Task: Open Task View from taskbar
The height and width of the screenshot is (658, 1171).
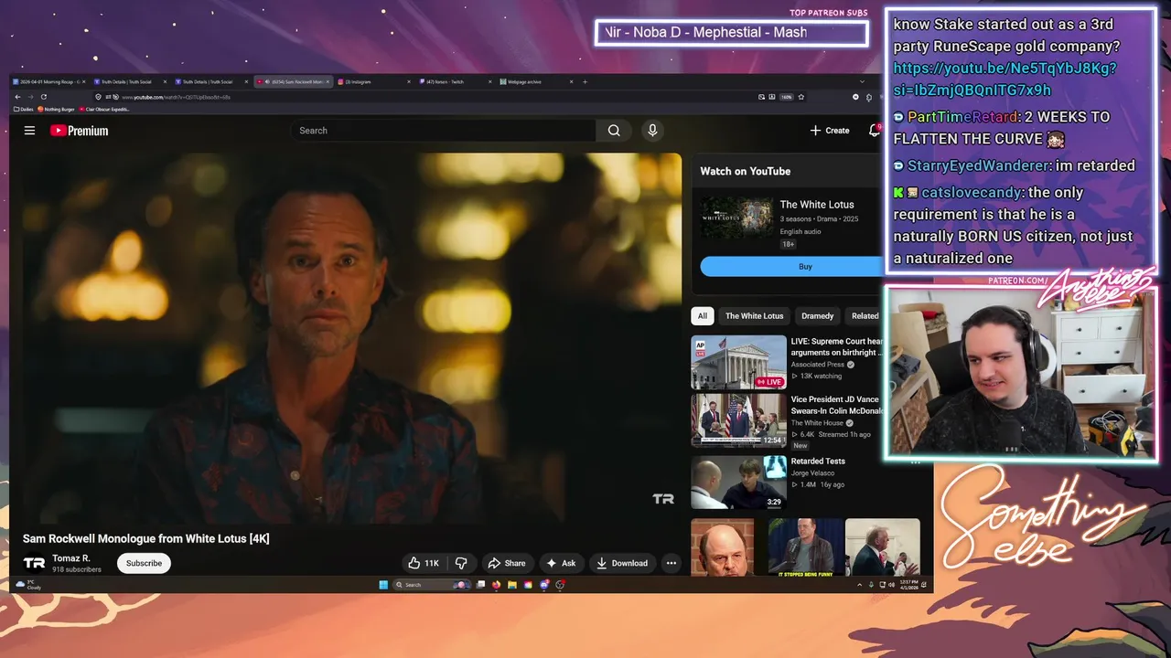Action: (480, 585)
